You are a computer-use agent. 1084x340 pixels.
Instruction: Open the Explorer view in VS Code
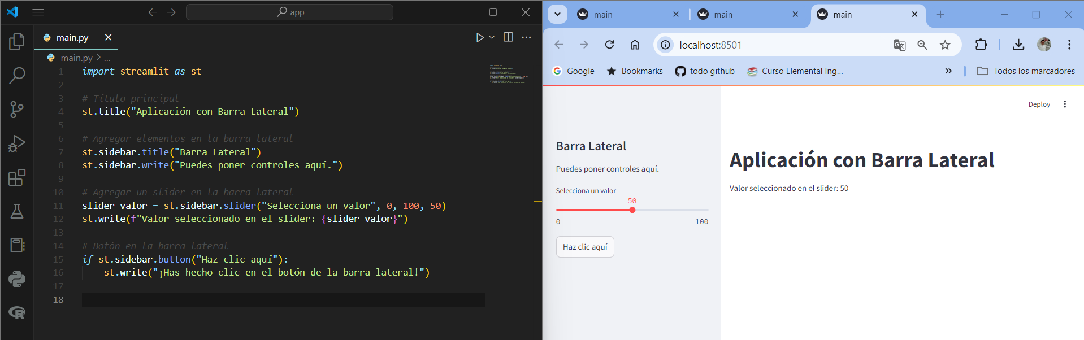pyautogui.click(x=17, y=41)
